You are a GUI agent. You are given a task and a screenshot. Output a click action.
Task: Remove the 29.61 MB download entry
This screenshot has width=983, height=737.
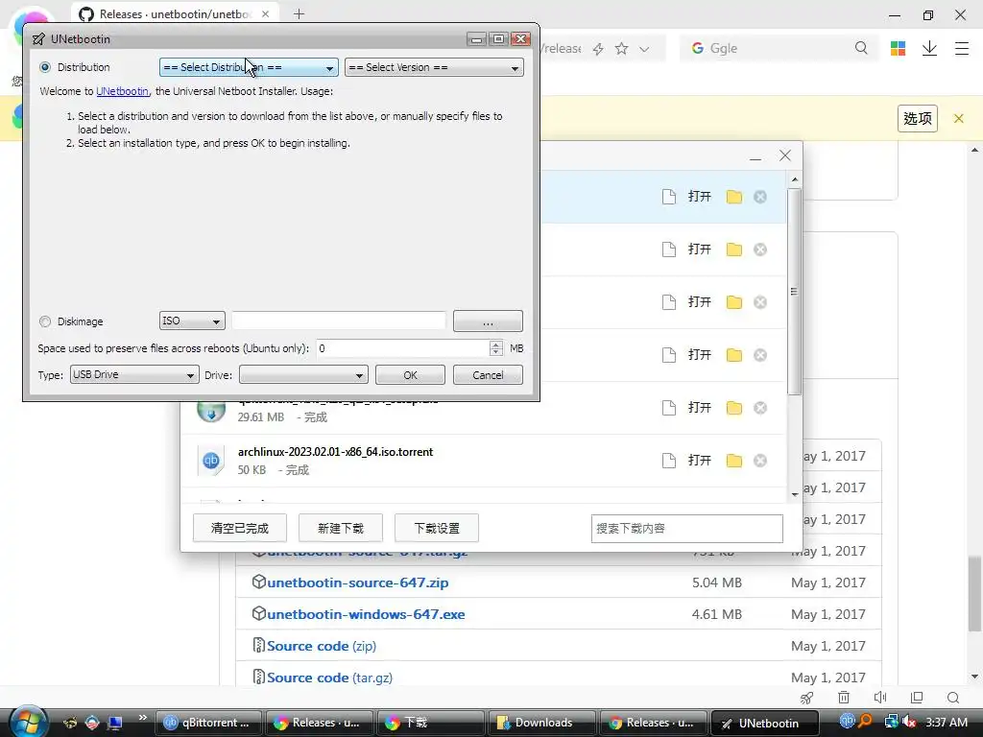pyautogui.click(x=760, y=408)
